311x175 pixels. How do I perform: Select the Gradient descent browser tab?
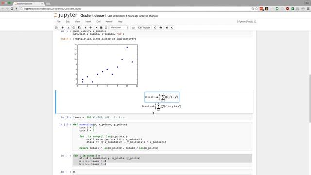29,4
